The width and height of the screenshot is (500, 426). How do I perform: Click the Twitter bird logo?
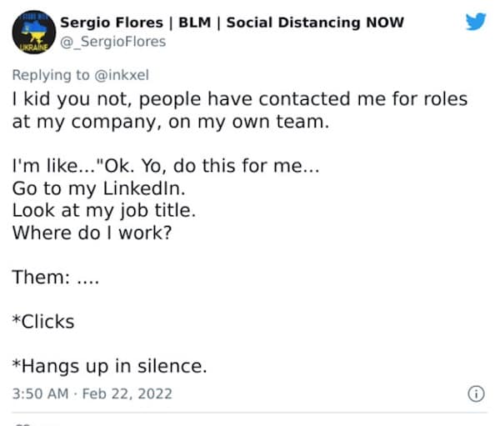tap(476, 22)
